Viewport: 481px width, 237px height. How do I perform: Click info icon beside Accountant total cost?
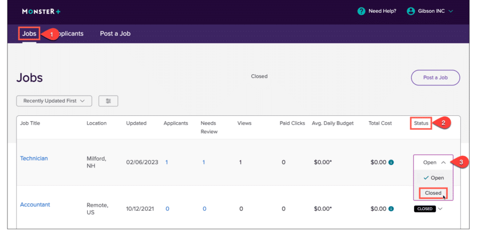(391, 209)
